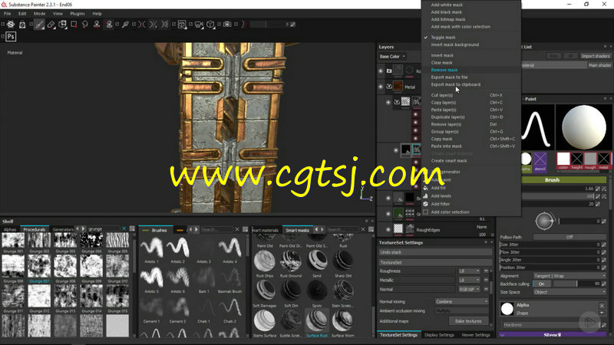The height and width of the screenshot is (345, 614).
Task: Select the Smudge tool
Action: [x=85, y=25]
